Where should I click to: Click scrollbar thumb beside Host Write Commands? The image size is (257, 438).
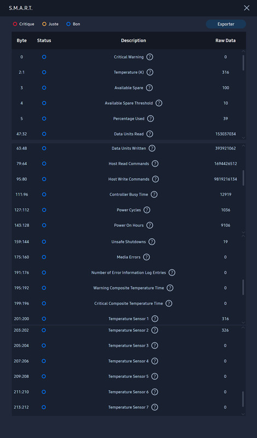click(x=243, y=178)
